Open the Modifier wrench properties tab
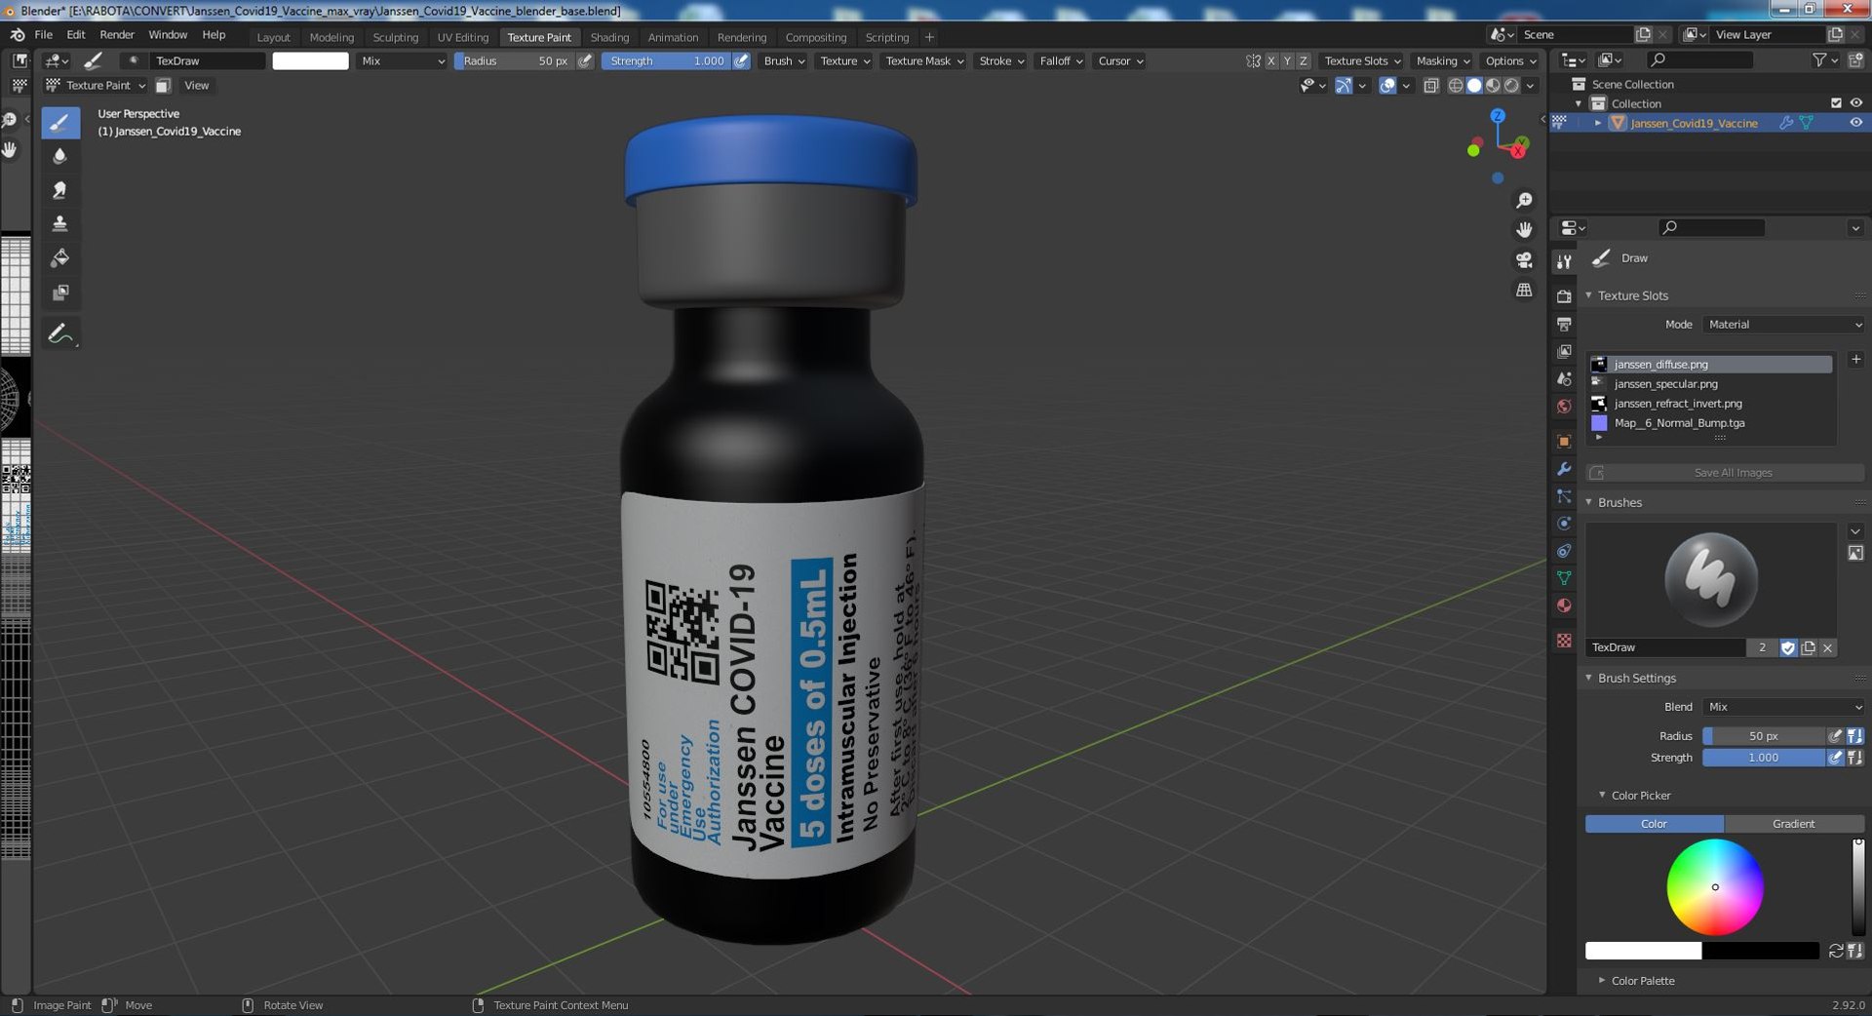The width and height of the screenshot is (1872, 1016). [x=1564, y=469]
